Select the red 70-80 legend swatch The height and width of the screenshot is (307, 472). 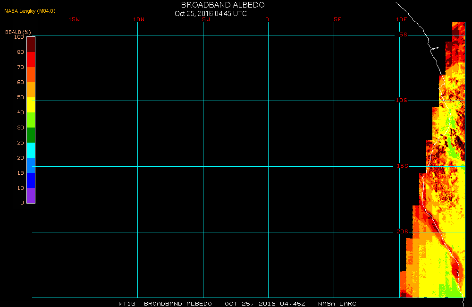point(31,60)
